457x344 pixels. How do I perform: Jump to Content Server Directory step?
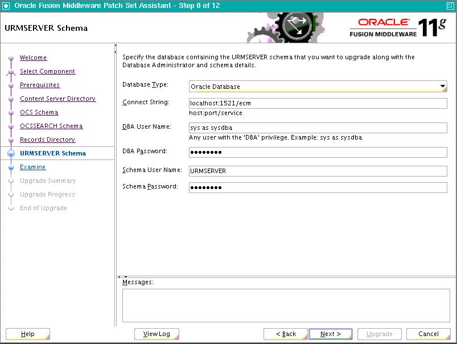(x=57, y=99)
